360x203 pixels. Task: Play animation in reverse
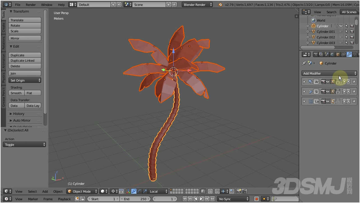(196, 199)
